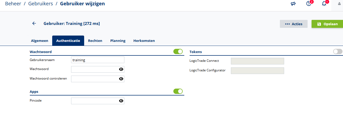Open the help icon with badge

pyautogui.click(x=309, y=4)
